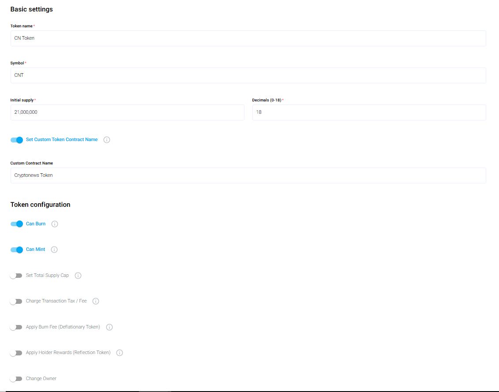499x392 pixels.
Task: Click the Custom Contract Name text field
Action: tap(248, 175)
